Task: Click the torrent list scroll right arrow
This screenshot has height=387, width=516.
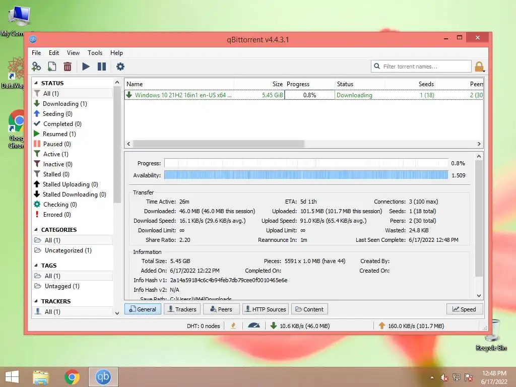Action: pos(479,144)
